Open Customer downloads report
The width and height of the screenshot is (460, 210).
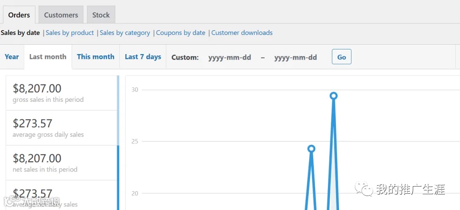242,32
